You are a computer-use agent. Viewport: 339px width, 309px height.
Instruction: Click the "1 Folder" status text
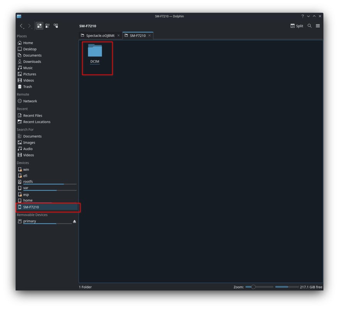click(85, 287)
